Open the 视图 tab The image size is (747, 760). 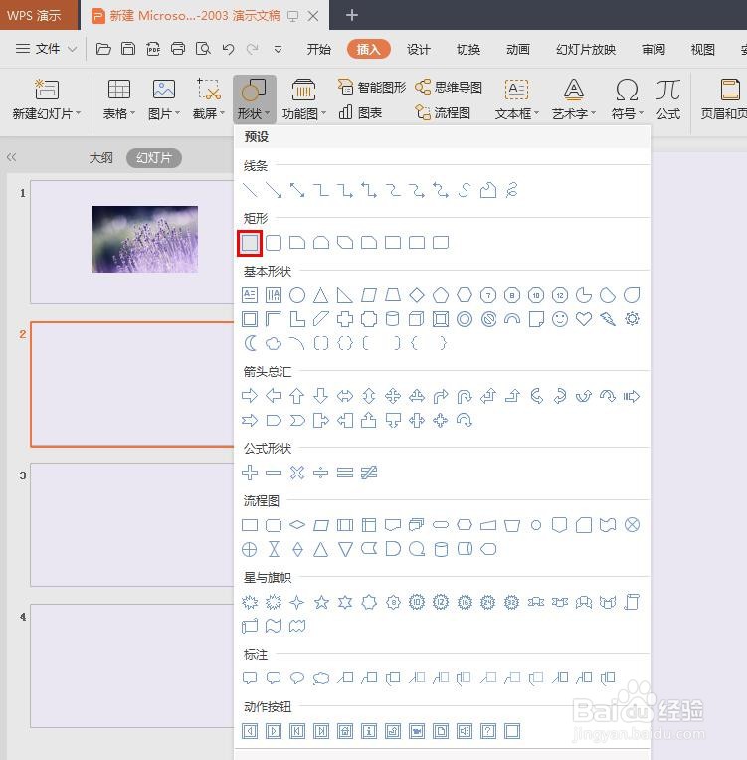[703, 49]
